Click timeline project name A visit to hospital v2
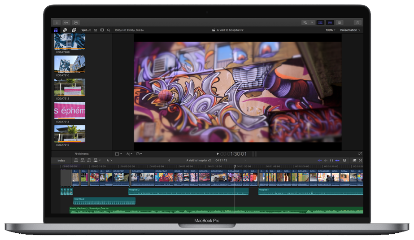 pos(199,160)
